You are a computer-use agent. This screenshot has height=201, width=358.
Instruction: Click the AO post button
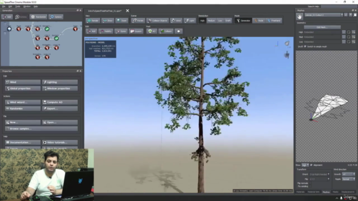coord(152,31)
